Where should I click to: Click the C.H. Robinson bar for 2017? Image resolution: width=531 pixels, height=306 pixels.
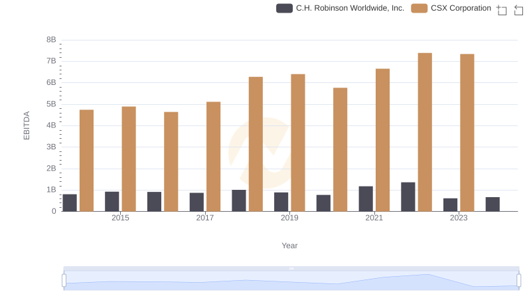pos(196,202)
